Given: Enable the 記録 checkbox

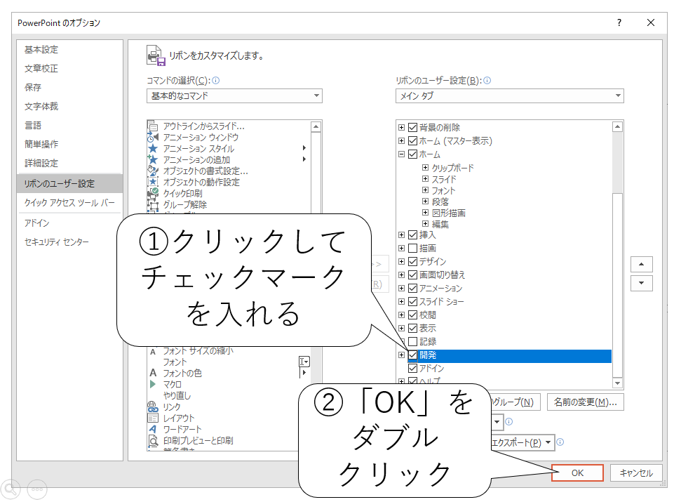Looking at the screenshot, I should click(x=412, y=341).
